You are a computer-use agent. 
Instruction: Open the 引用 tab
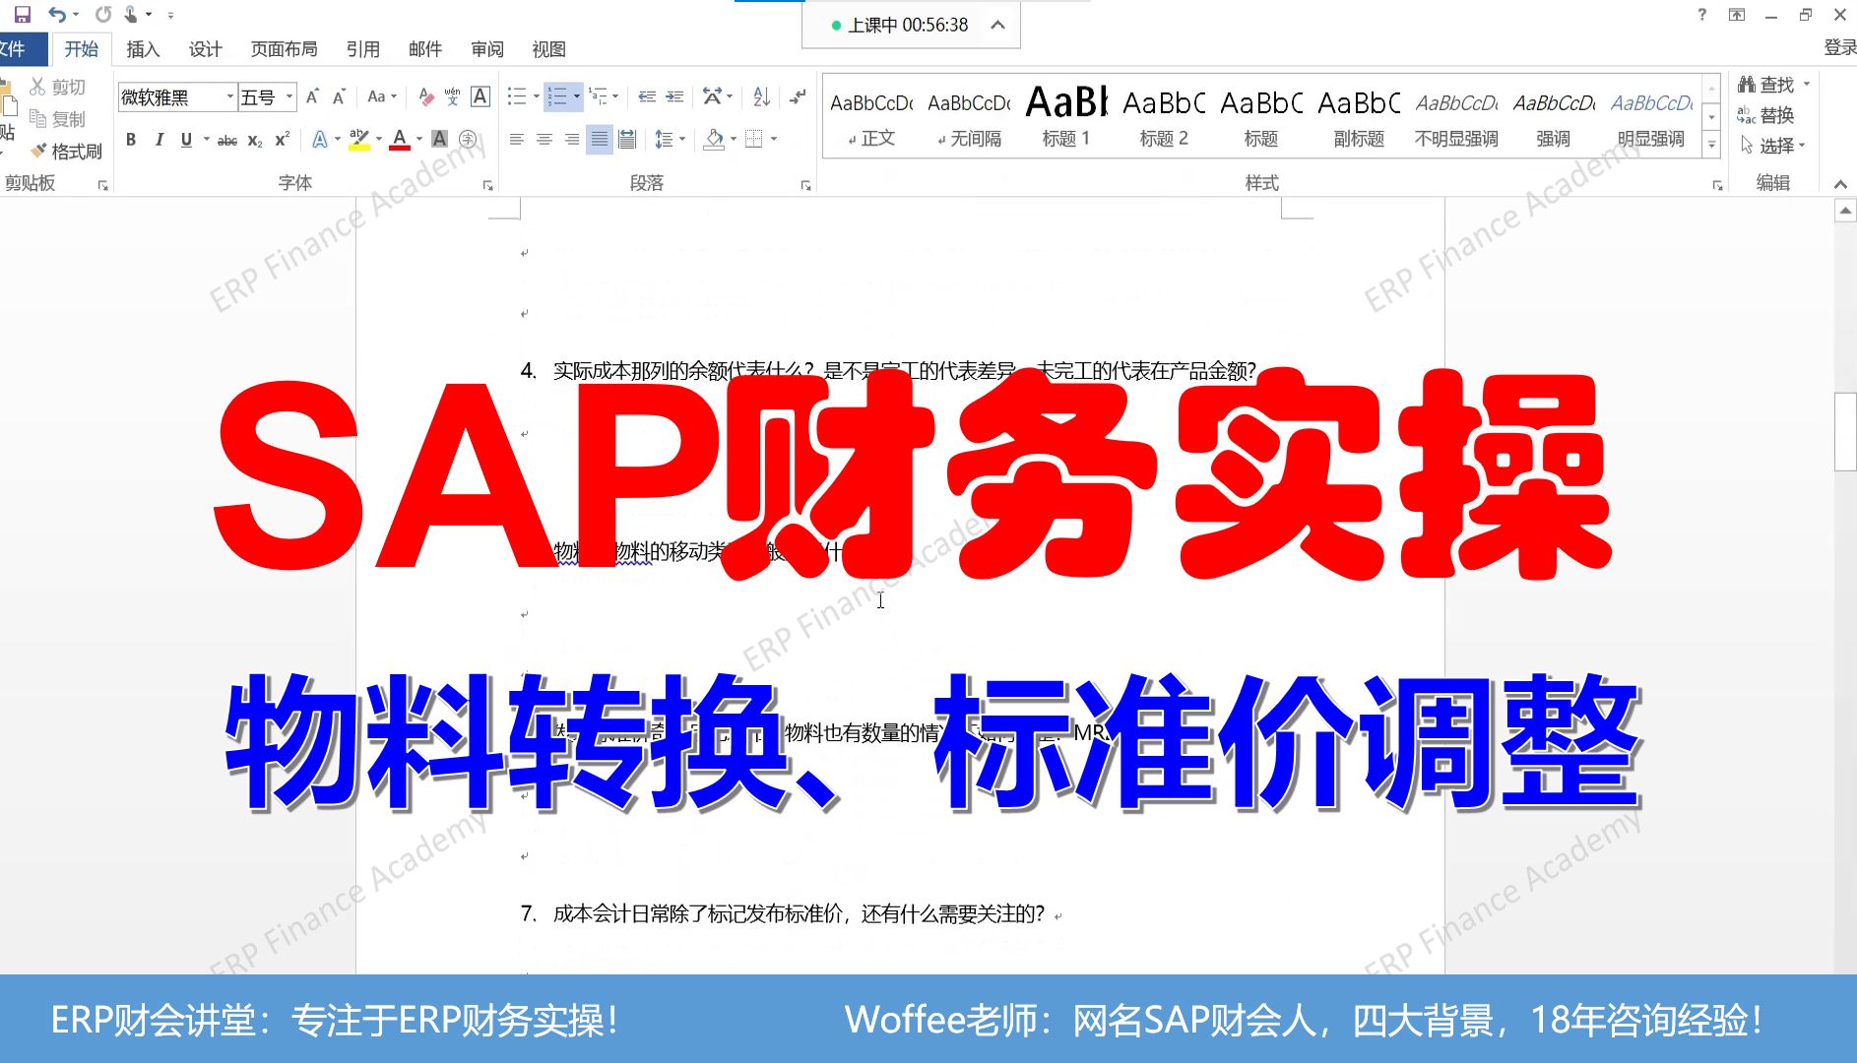(x=362, y=49)
